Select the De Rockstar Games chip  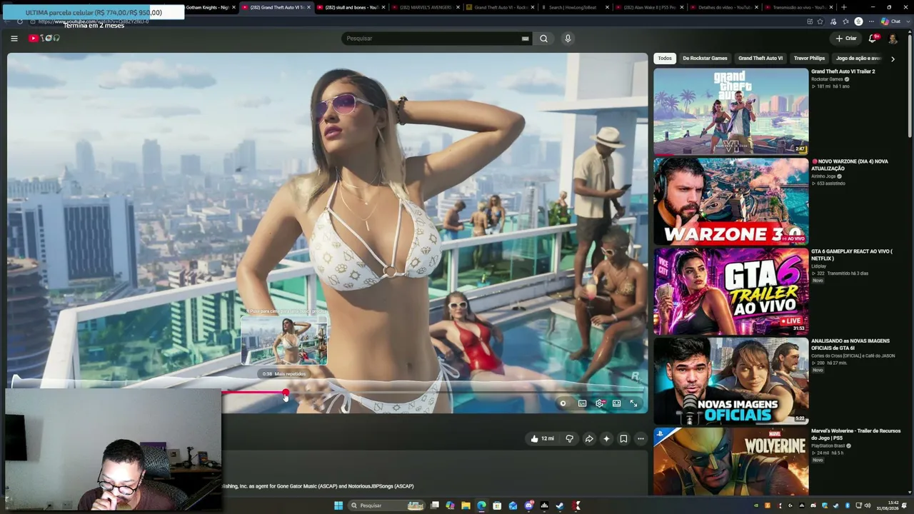coord(705,59)
